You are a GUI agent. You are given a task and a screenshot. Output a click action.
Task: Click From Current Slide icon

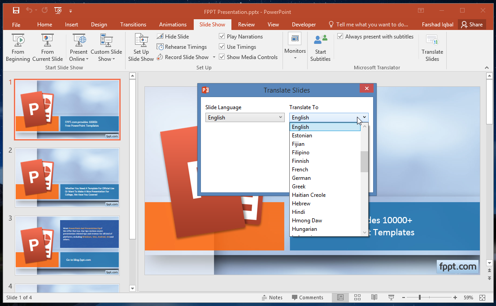pos(48,40)
